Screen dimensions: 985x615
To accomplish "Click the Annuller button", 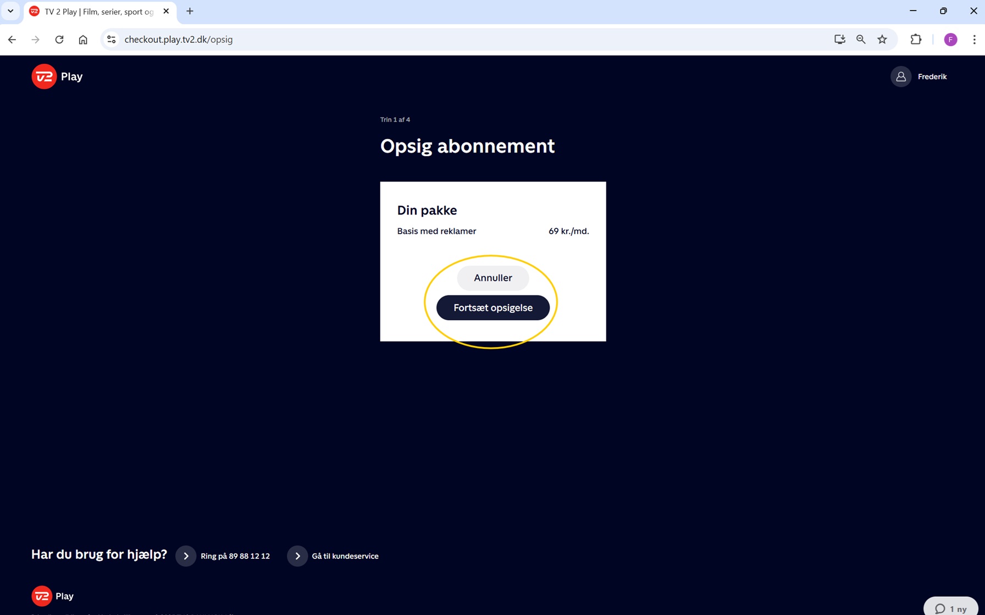I will [x=492, y=278].
